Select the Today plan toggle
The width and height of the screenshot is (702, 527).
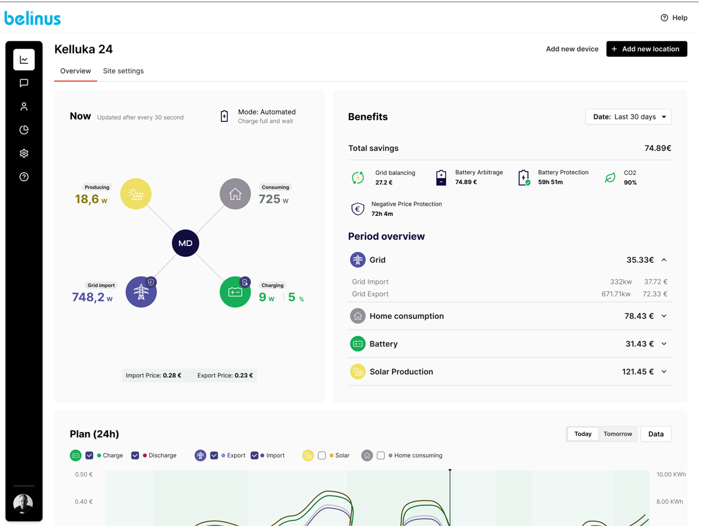(583, 434)
